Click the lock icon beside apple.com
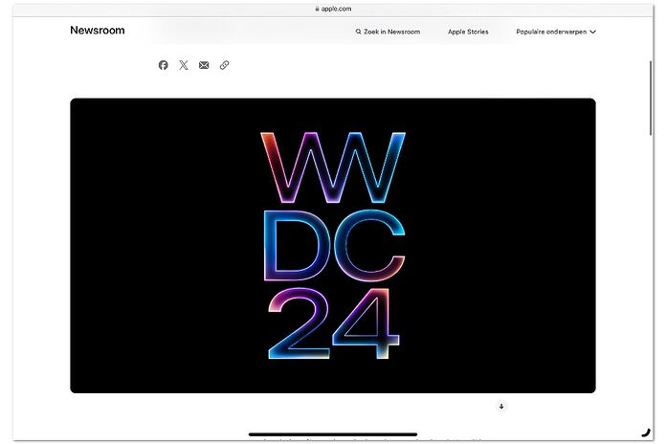 317,9
